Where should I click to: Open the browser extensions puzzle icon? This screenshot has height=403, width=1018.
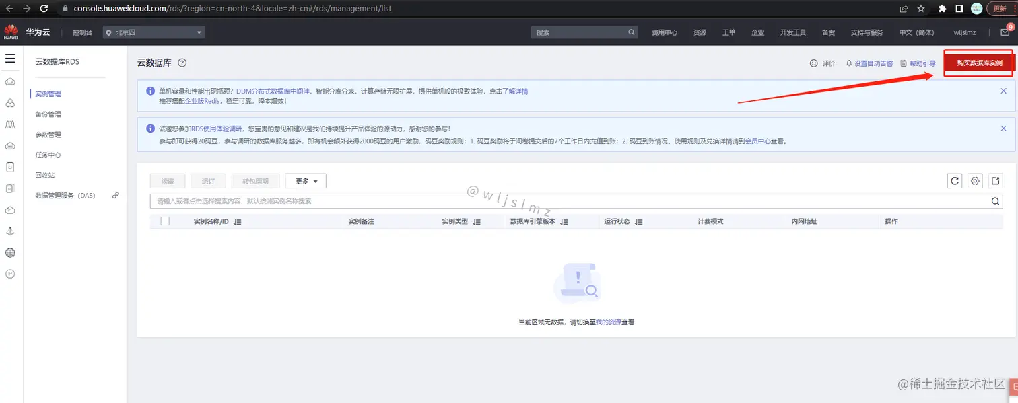click(x=943, y=9)
